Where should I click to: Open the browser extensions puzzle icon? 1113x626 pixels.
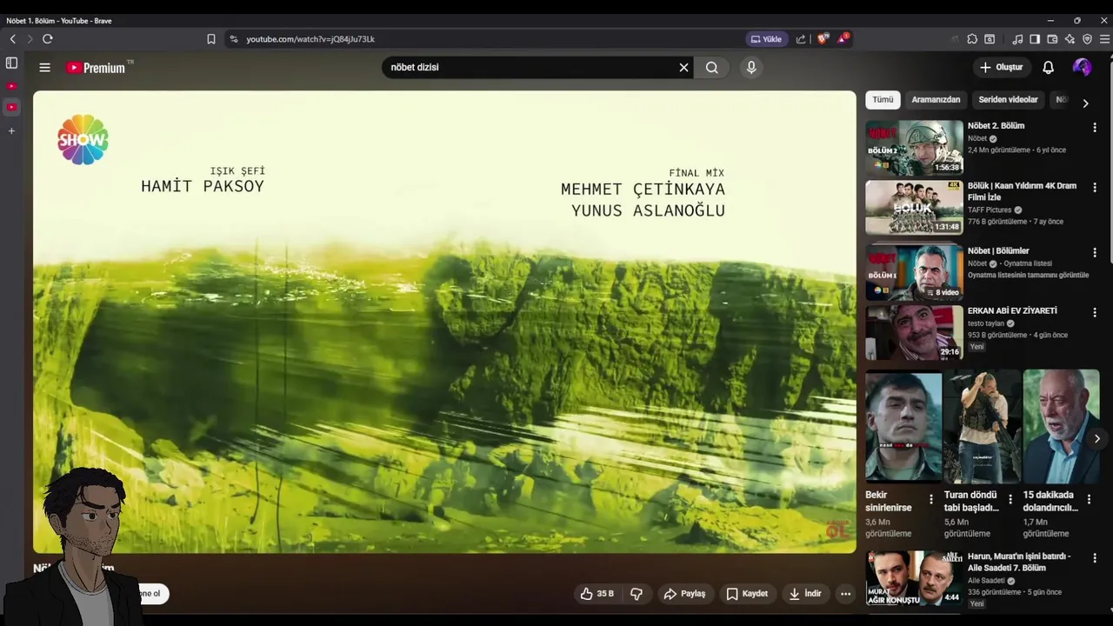[972, 39]
